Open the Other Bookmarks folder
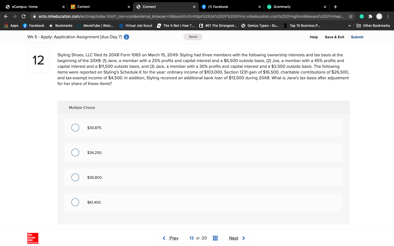 (x=373, y=26)
